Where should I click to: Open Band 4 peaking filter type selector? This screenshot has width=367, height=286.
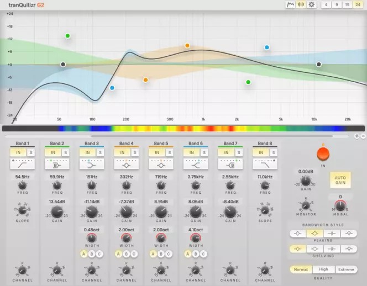coord(127,163)
